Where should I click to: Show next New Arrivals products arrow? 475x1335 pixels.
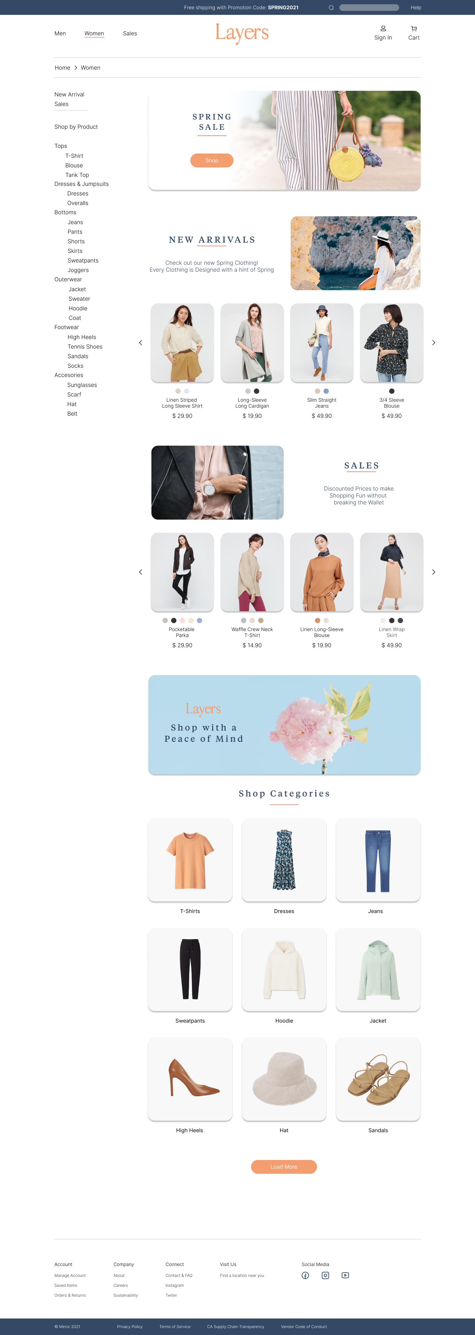pos(433,343)
